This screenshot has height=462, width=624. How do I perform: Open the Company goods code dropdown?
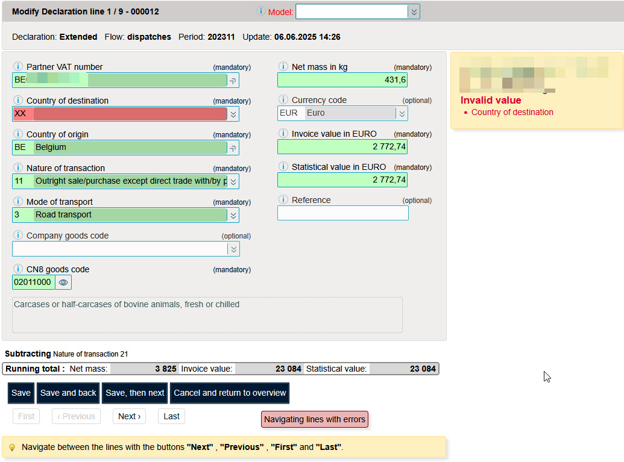233,249
